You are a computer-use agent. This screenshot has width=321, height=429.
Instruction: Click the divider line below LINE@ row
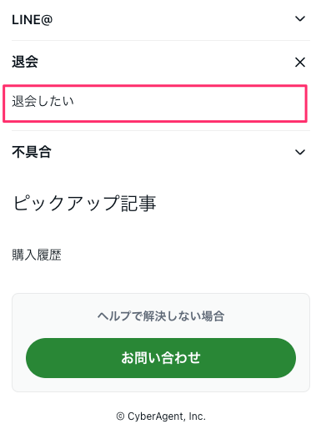(x=161, y=40)
